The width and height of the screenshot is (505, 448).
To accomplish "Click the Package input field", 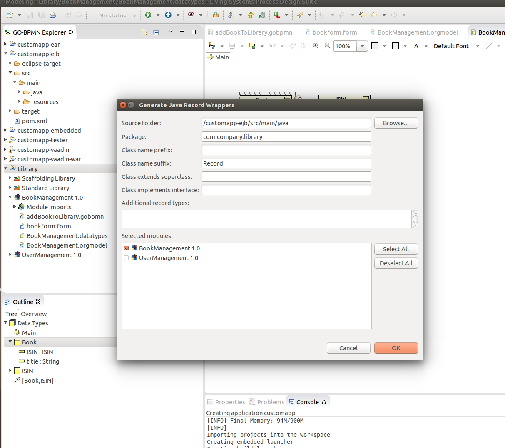I will pyautogui.click(x=286, y=137).
